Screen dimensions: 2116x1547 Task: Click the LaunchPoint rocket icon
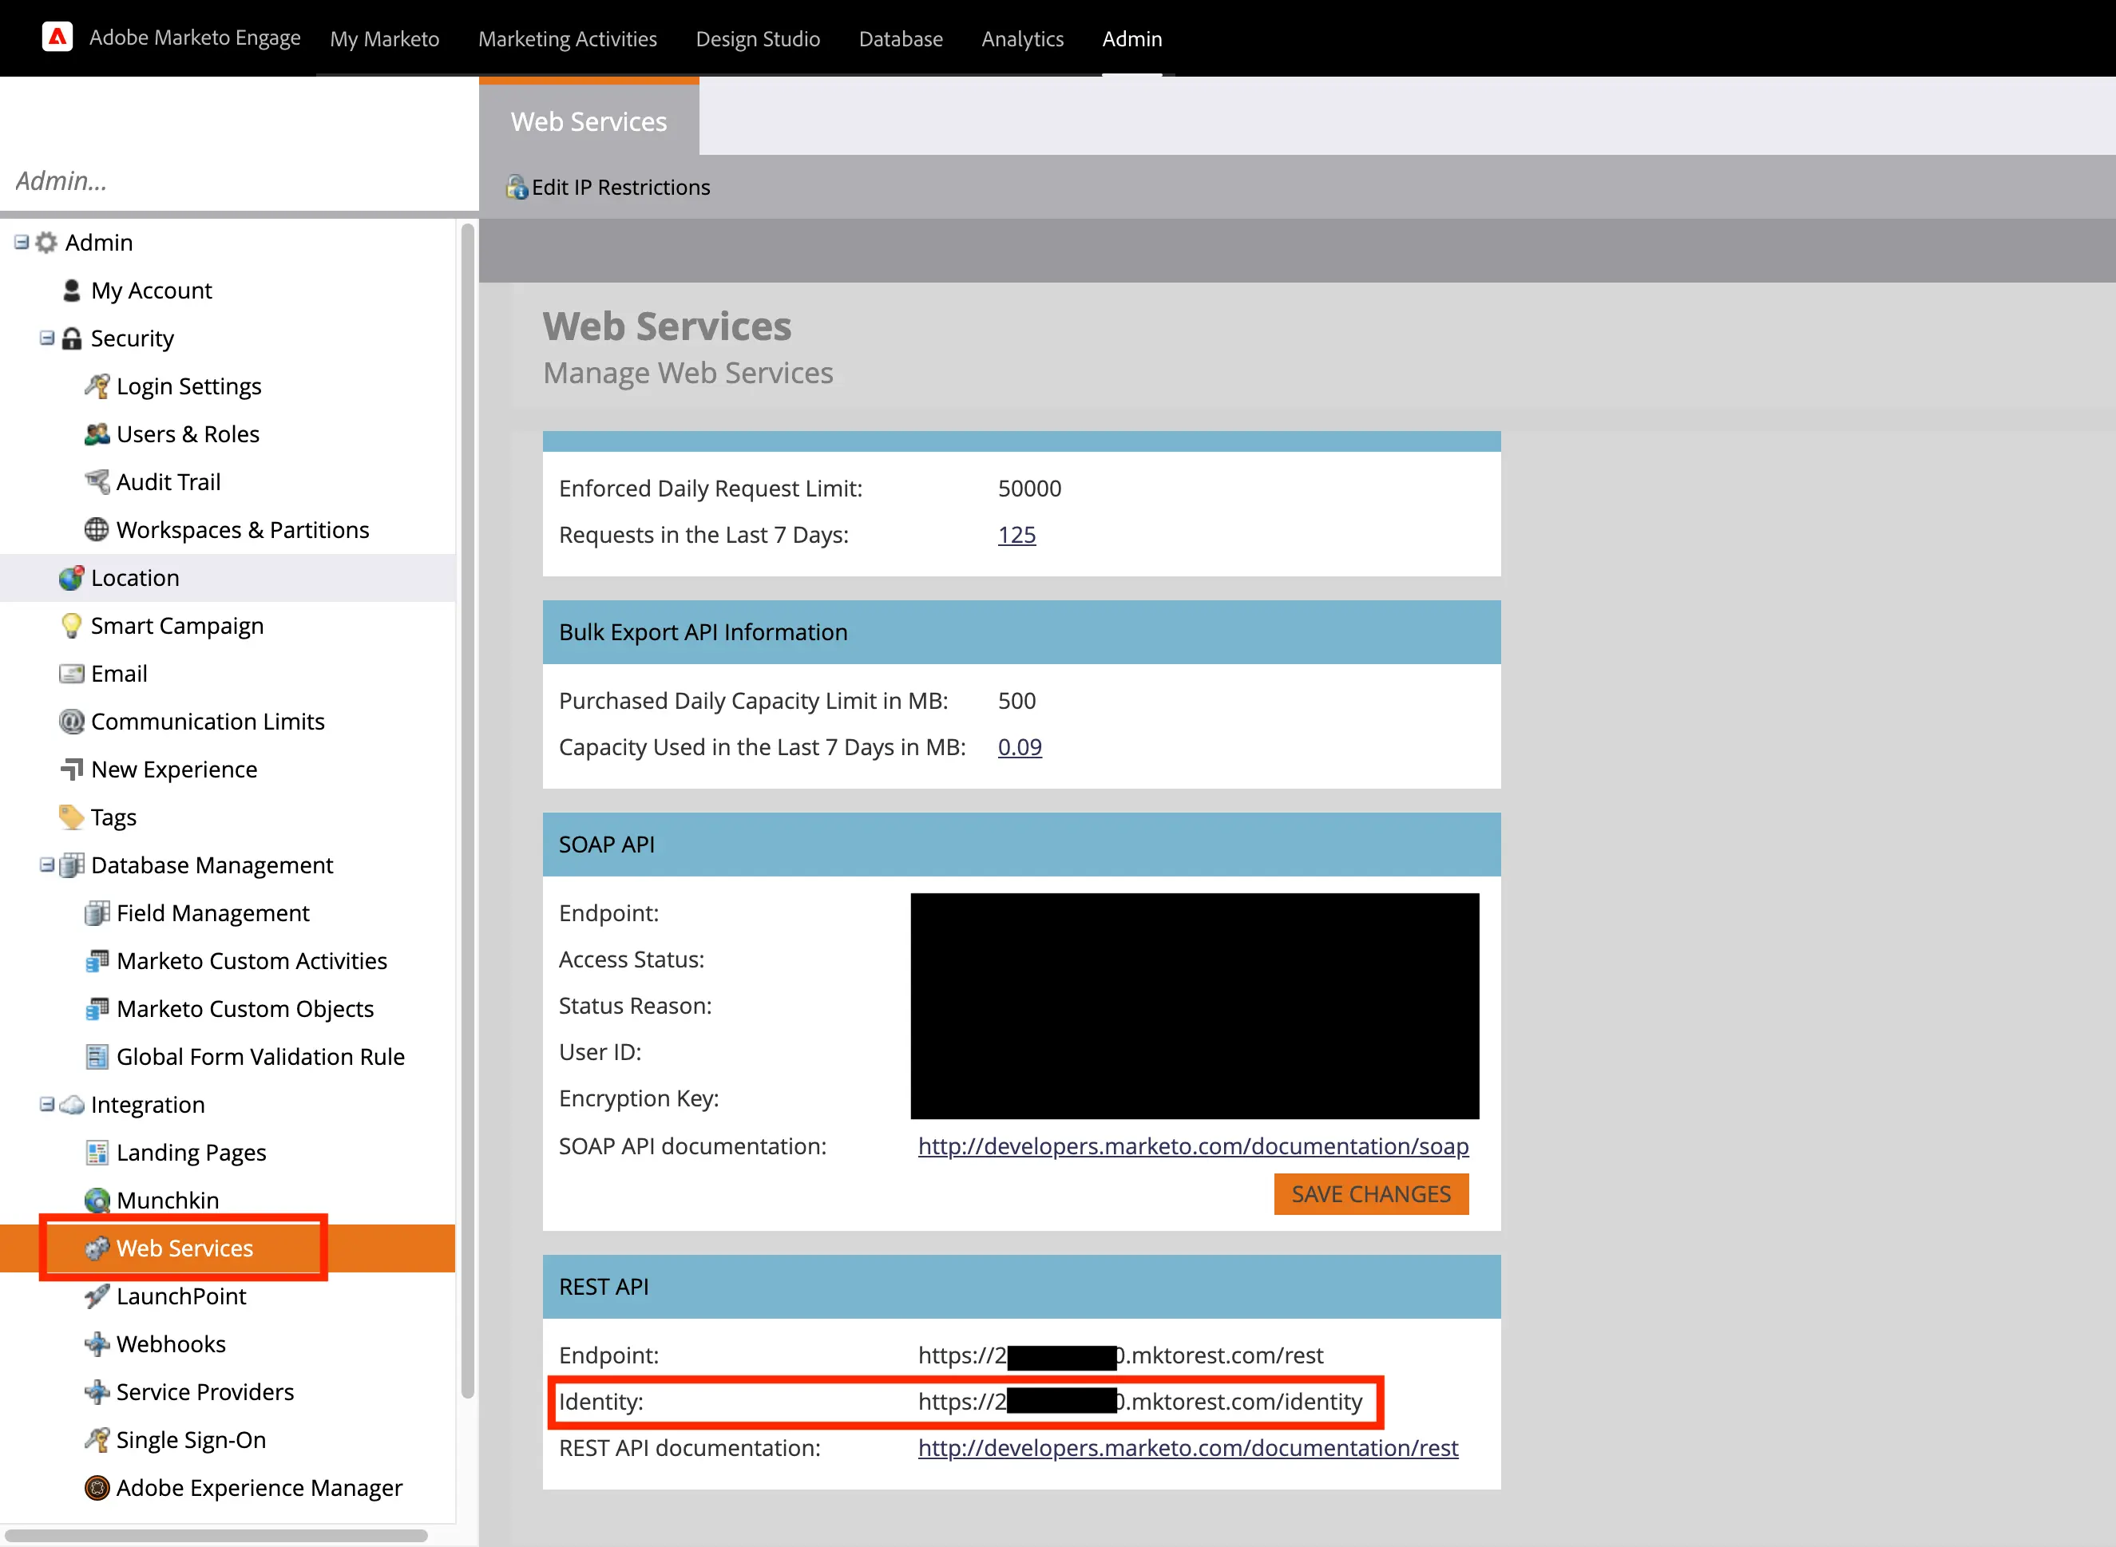tap(97, 1296)
